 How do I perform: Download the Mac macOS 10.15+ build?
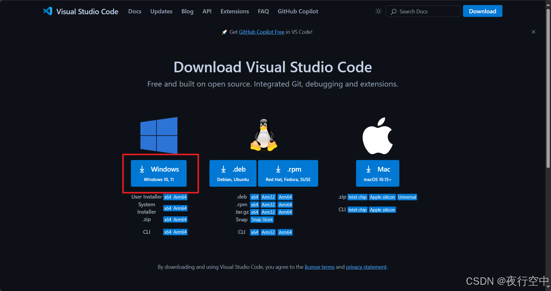tap(378, 173)
